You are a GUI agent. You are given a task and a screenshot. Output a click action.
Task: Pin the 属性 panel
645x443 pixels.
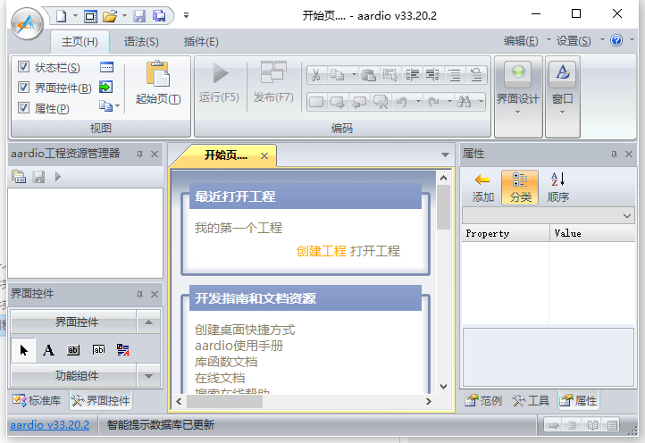pyautogui.click(x=614, y=155)
